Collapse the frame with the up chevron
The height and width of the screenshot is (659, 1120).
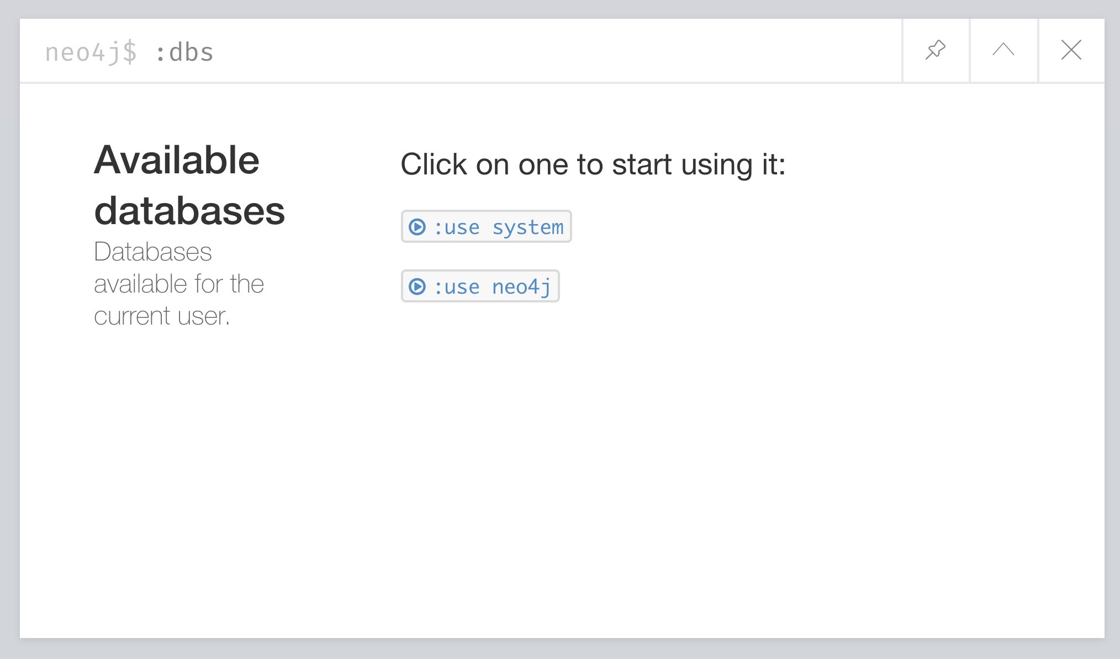(x=1003, y=50)
